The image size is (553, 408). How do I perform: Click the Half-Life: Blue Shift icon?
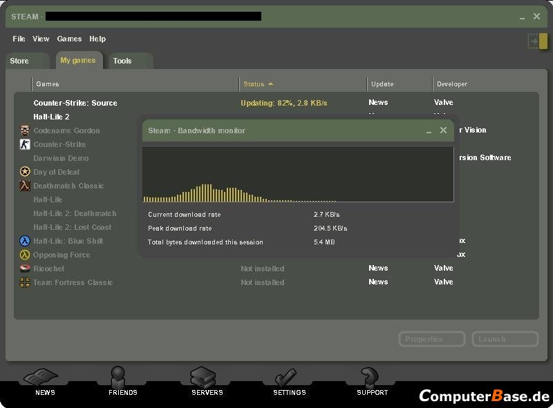point(25,241)
